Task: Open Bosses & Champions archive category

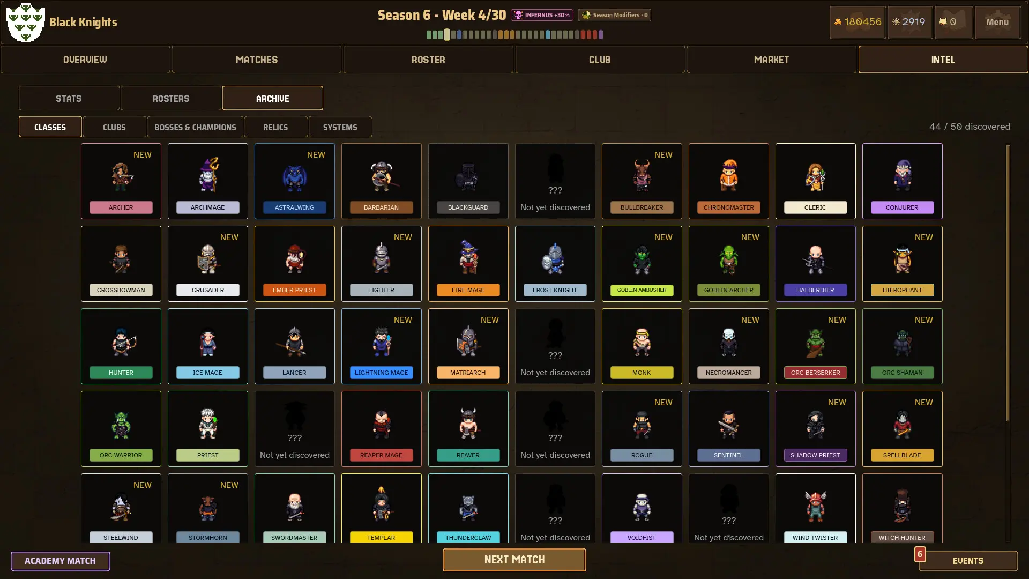Action: click(x=195, y=127)
